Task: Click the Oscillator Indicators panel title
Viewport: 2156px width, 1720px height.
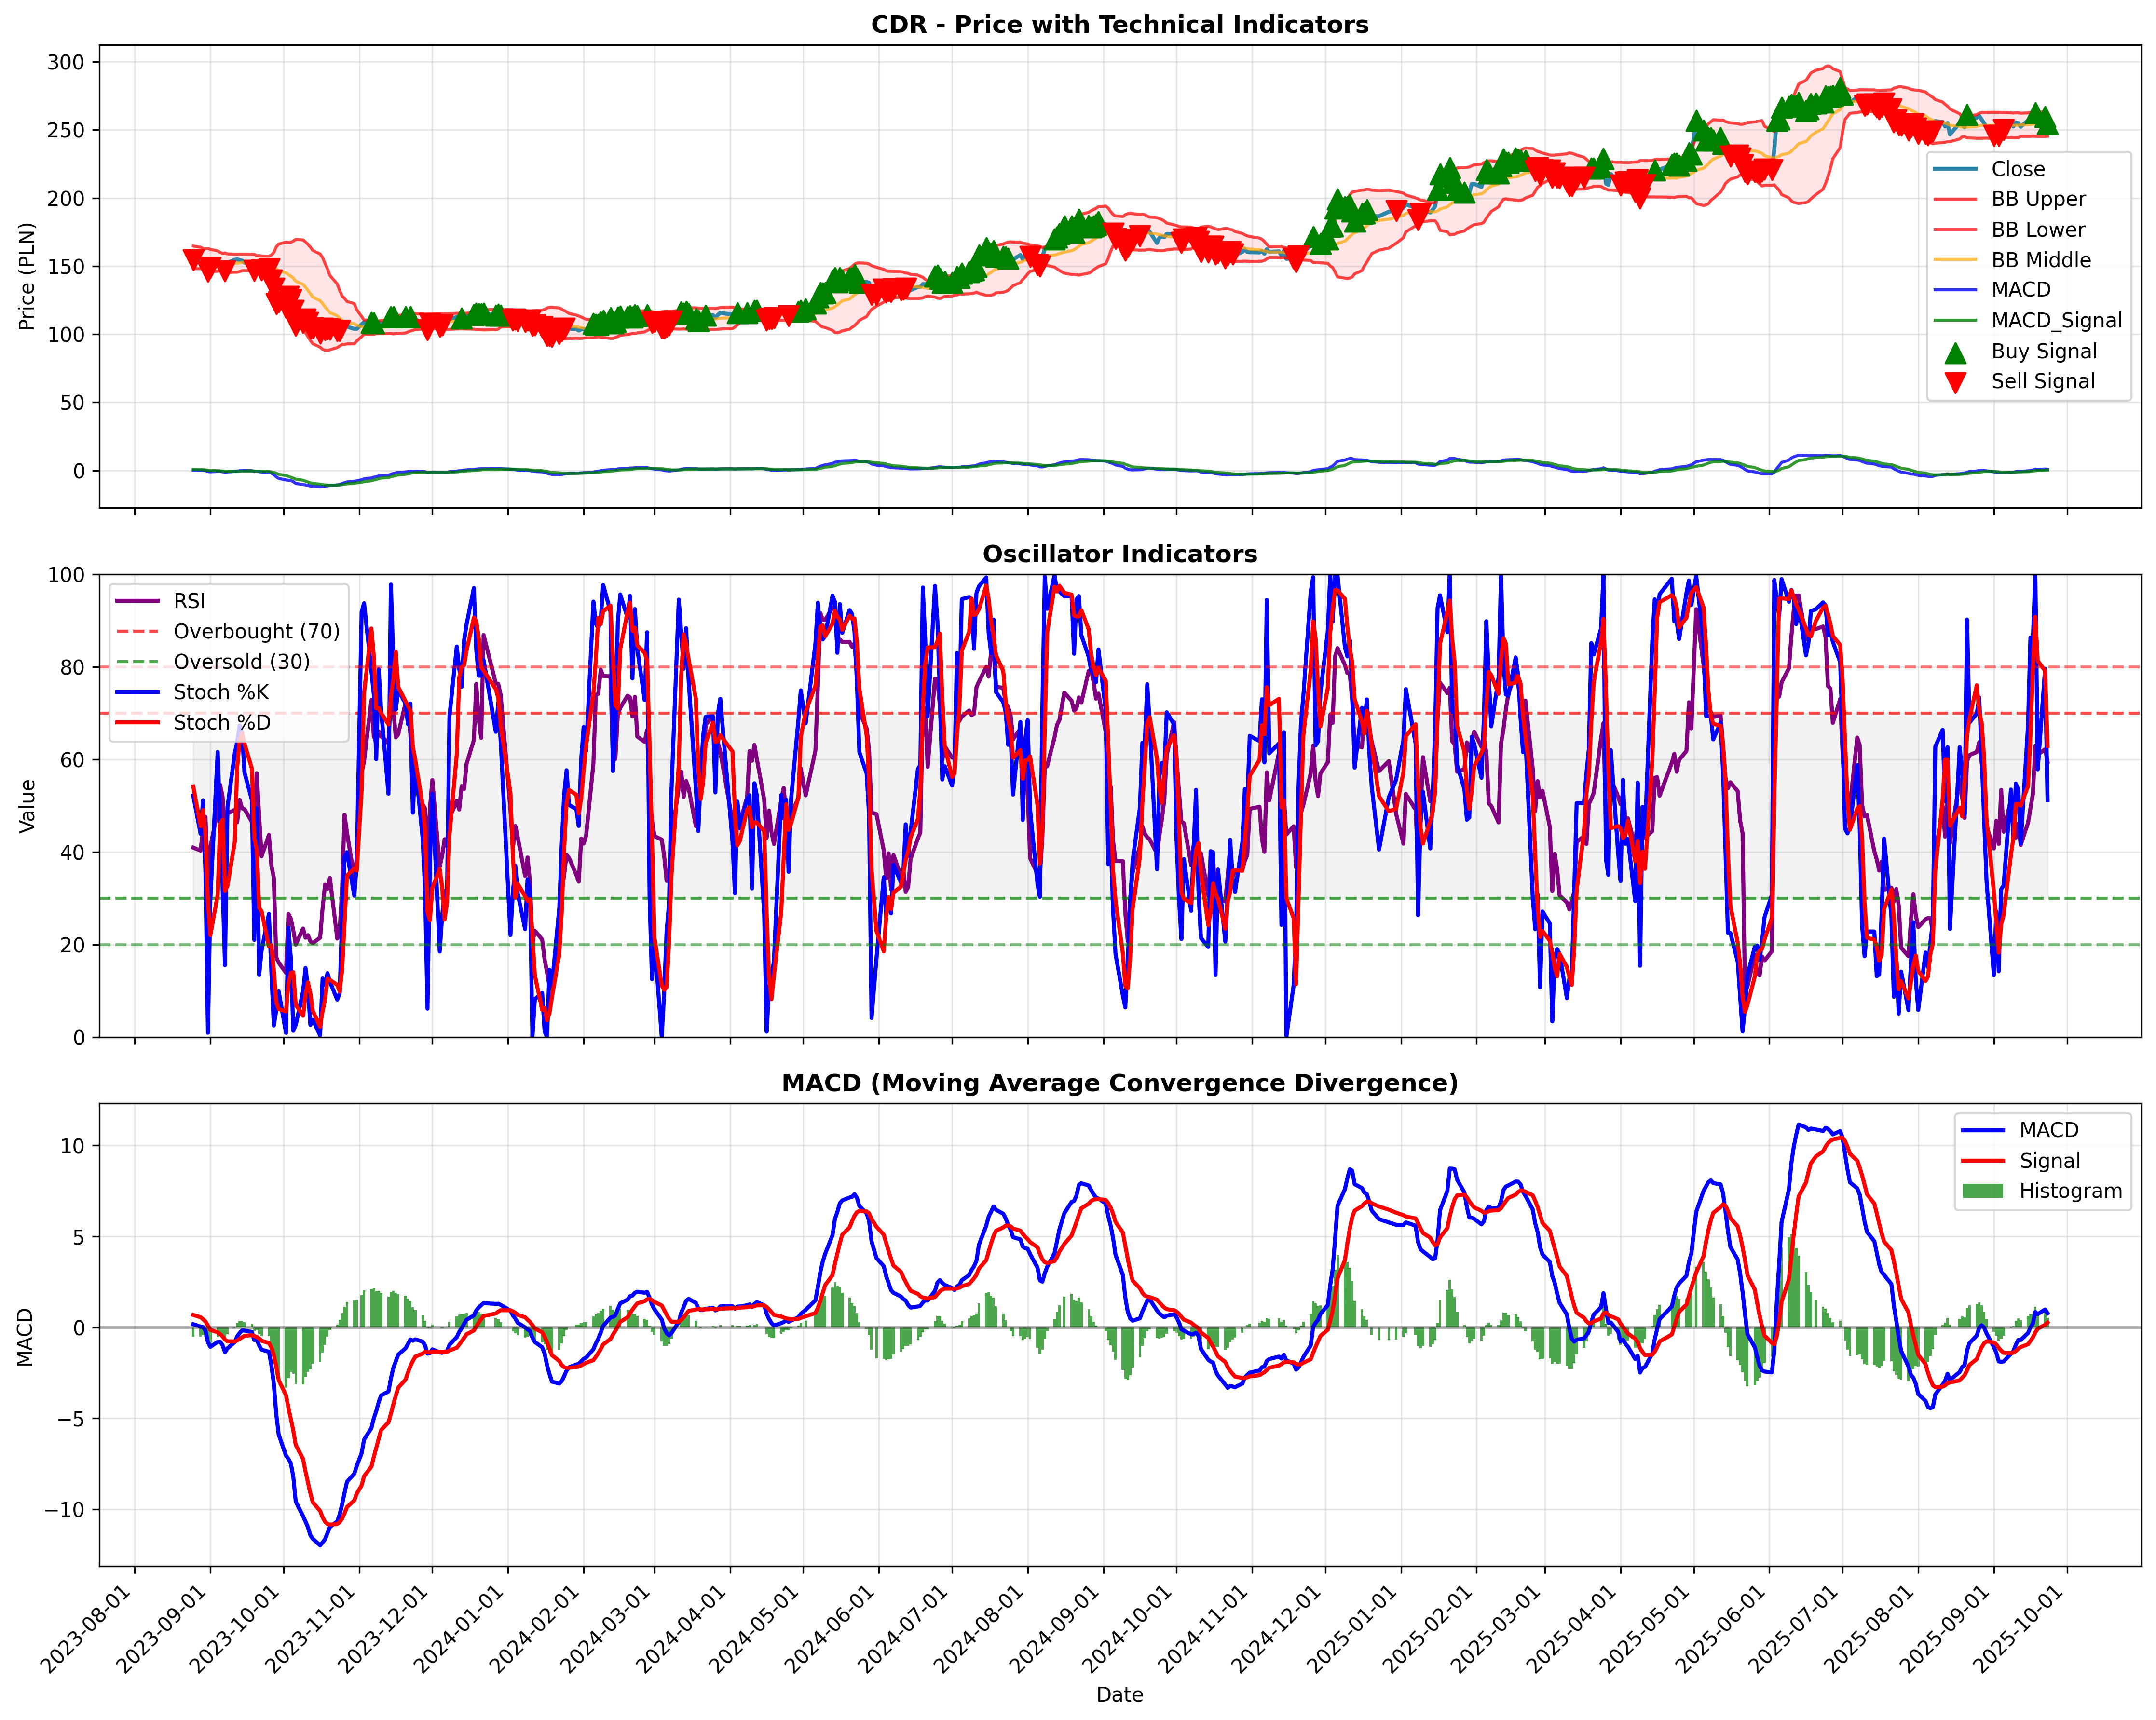Action: point(1119,553)
